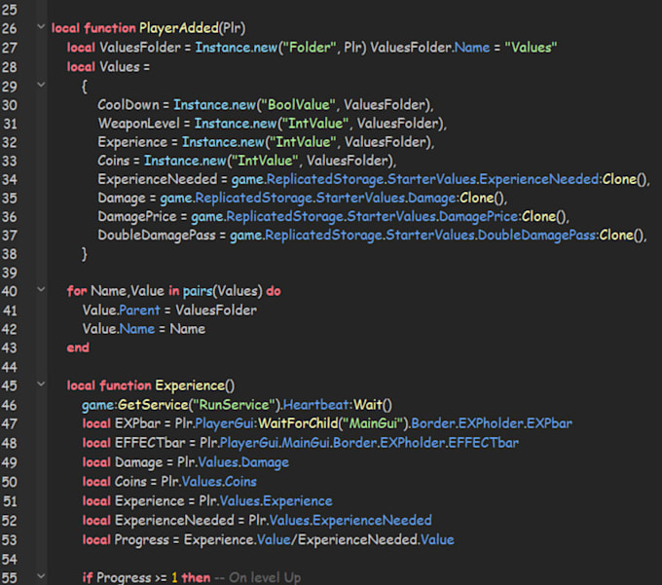Screen dimensions: 662x585
Task: Click line number 34 in gutter
Action: coord(10,180)
